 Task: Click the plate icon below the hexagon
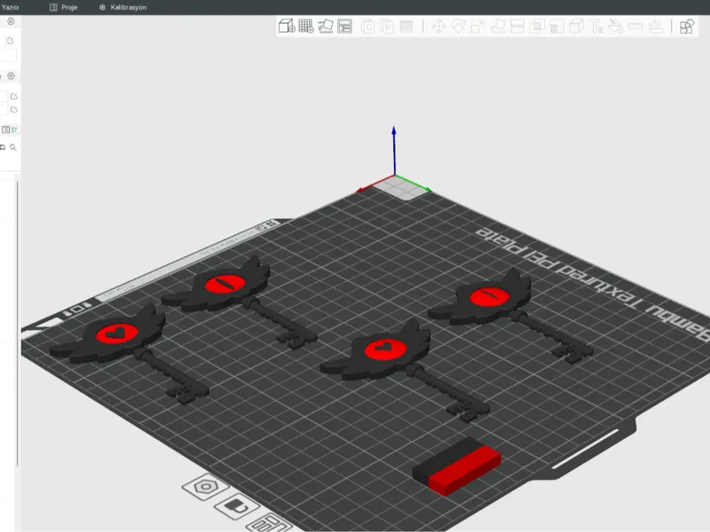click(236, 506)
